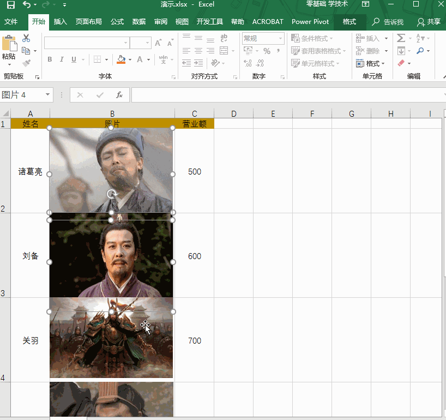
Task: Toggle align text left
Action: pyautogui.click(x=186, y=51)
